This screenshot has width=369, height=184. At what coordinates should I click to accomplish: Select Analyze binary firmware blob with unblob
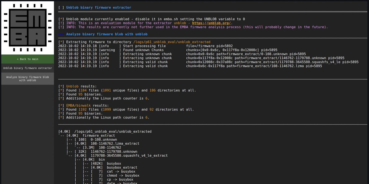[x=28, y=79]
